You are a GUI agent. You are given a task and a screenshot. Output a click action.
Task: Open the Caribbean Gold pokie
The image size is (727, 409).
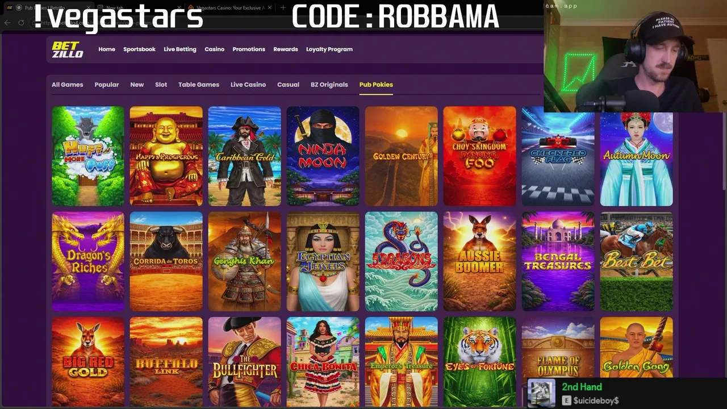[x=245, y=156]
